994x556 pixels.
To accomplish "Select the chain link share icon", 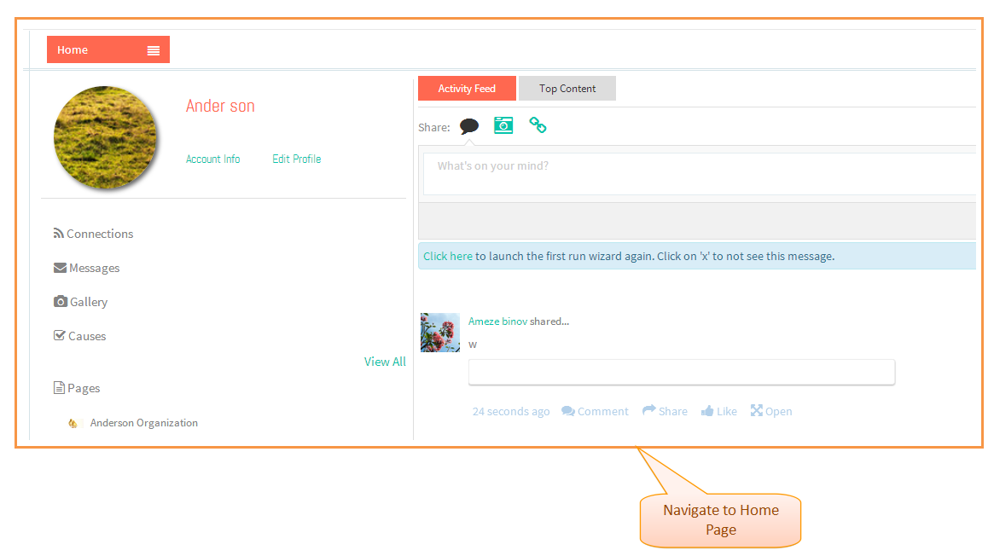I will tap(538, 125).
